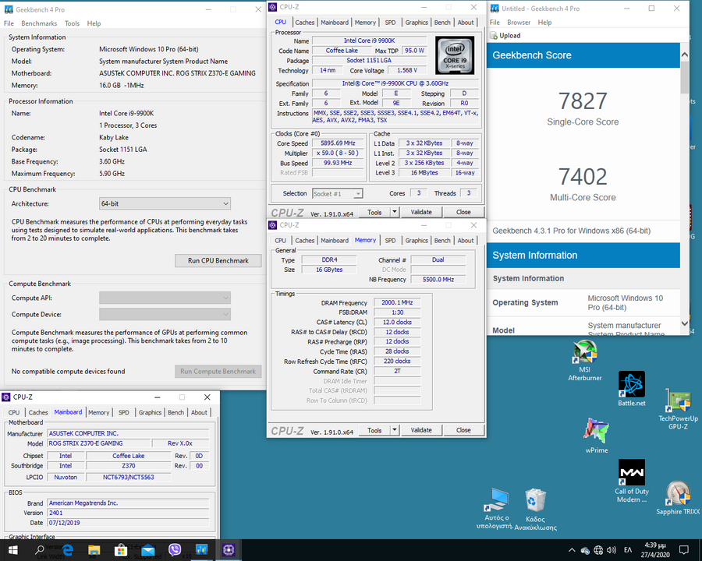This screenshot has width=702, height=561.
Task: Launch Microsoft Edge from taskbar
Action: coord(67,550)
